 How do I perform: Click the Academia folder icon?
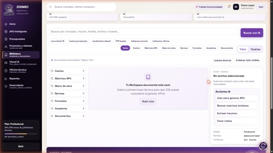coord(52,108)
